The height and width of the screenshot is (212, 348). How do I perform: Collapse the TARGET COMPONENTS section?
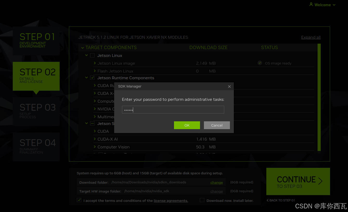tap(82, 48)
